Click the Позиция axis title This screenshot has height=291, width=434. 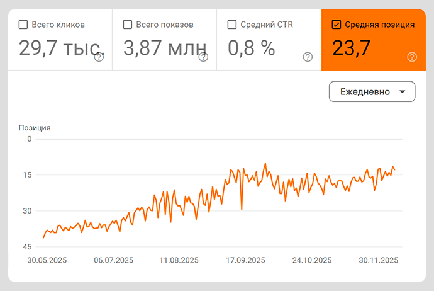tap(35, 127)
